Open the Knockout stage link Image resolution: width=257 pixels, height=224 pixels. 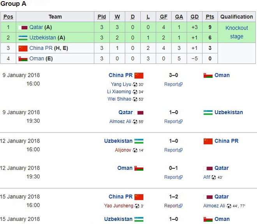coord(236,32)
